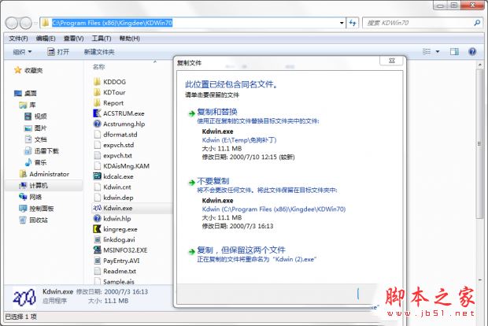
Task: Select the dformat.std file
Action: tap(116, 135)
